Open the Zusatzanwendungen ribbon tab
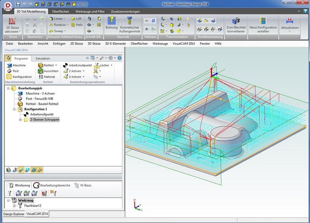Screen dimensions: 310x223 [x=125, y=12]
